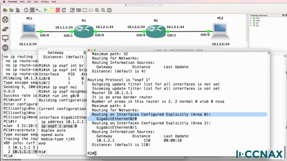Select the R2 router node in topology

[x=156, y=31]
